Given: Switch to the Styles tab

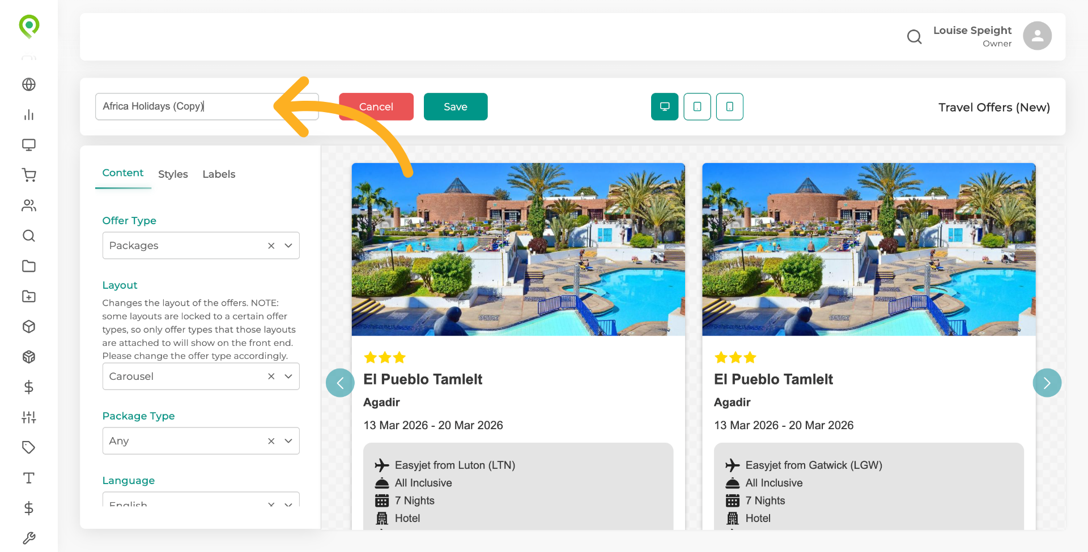Looking at the screenshot, I should point(173,174).
